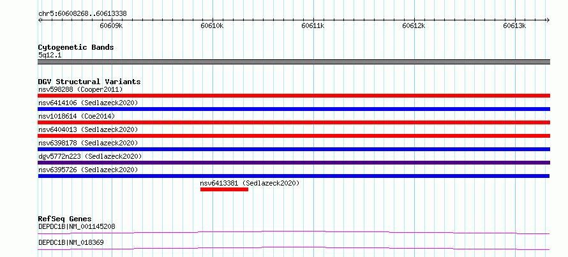Click the chr5:60608268..60613338 coordinate label

coord(82,14)
